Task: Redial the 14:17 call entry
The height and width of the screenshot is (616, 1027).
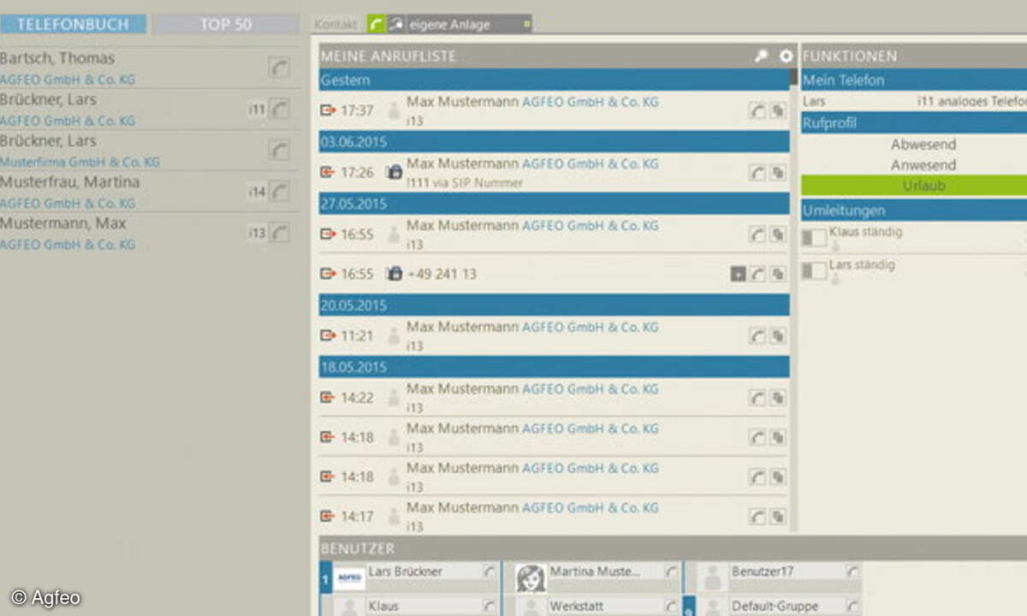Action: tap(757, 516)
